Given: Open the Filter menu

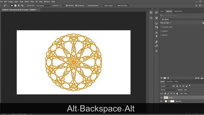Looking at the screenshot, I should (32, 2).
